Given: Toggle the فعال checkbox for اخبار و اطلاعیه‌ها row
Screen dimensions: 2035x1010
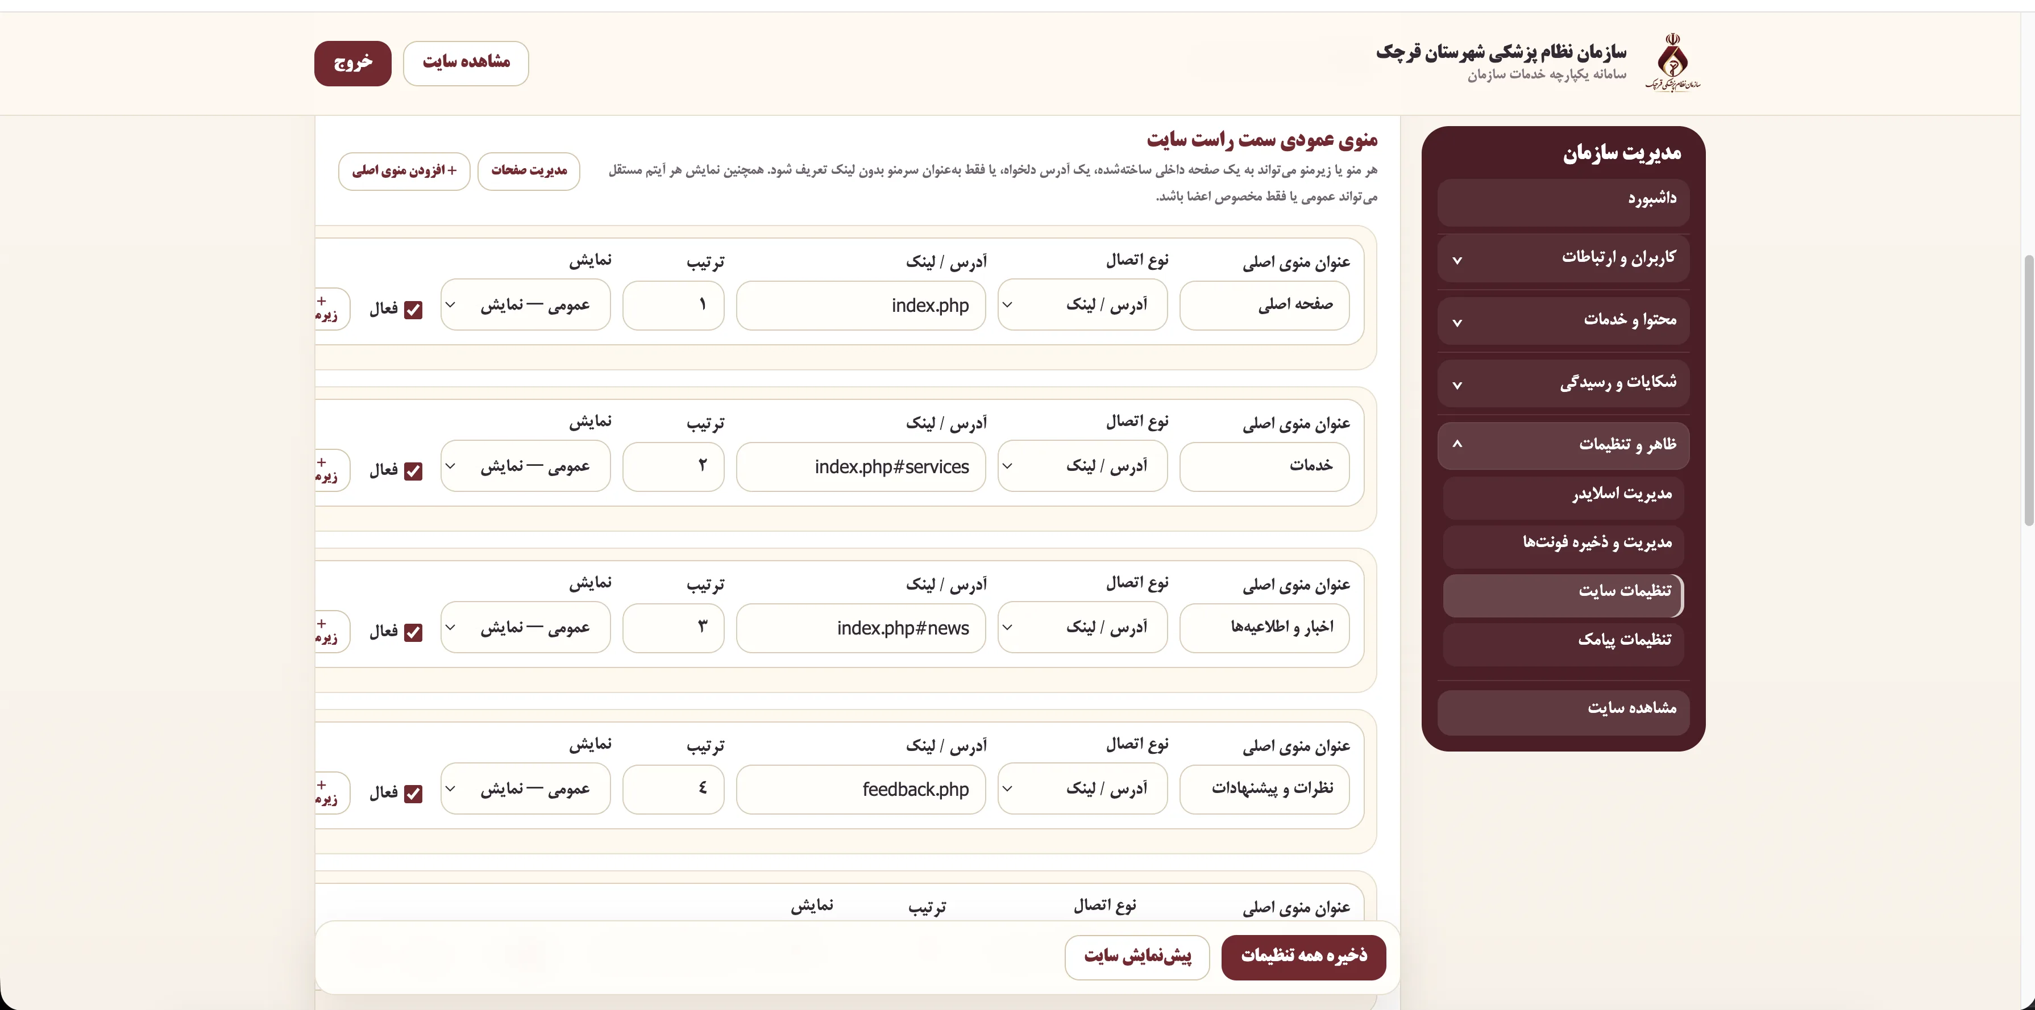Looking at the screenshot, I should click(413, 632).
